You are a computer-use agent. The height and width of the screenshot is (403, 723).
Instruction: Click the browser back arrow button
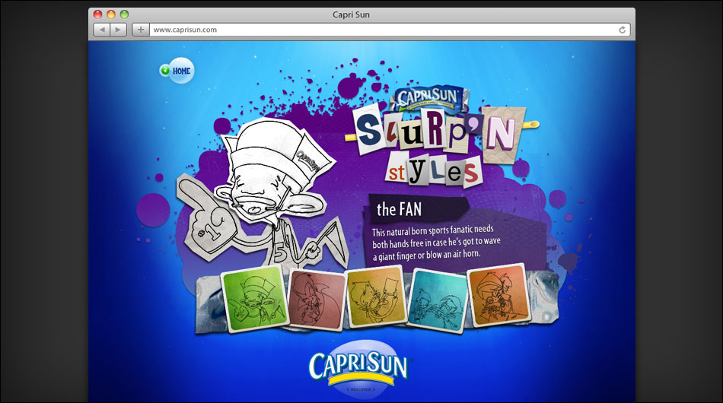[102, 30]
